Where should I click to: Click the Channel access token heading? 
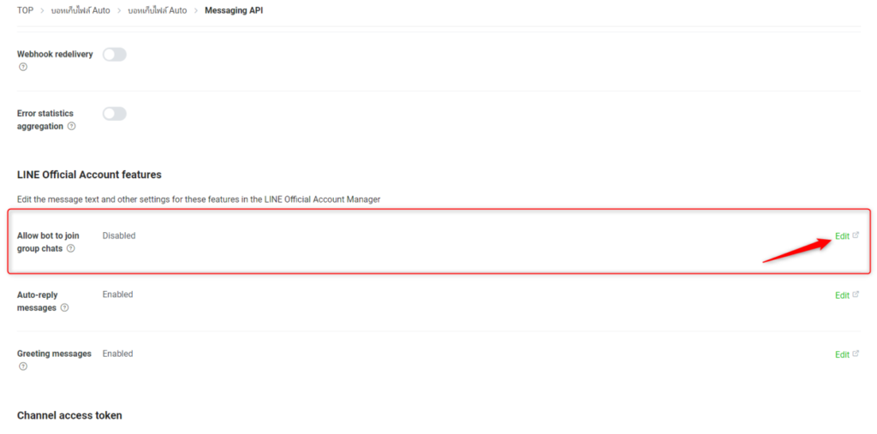click(69, 415)
